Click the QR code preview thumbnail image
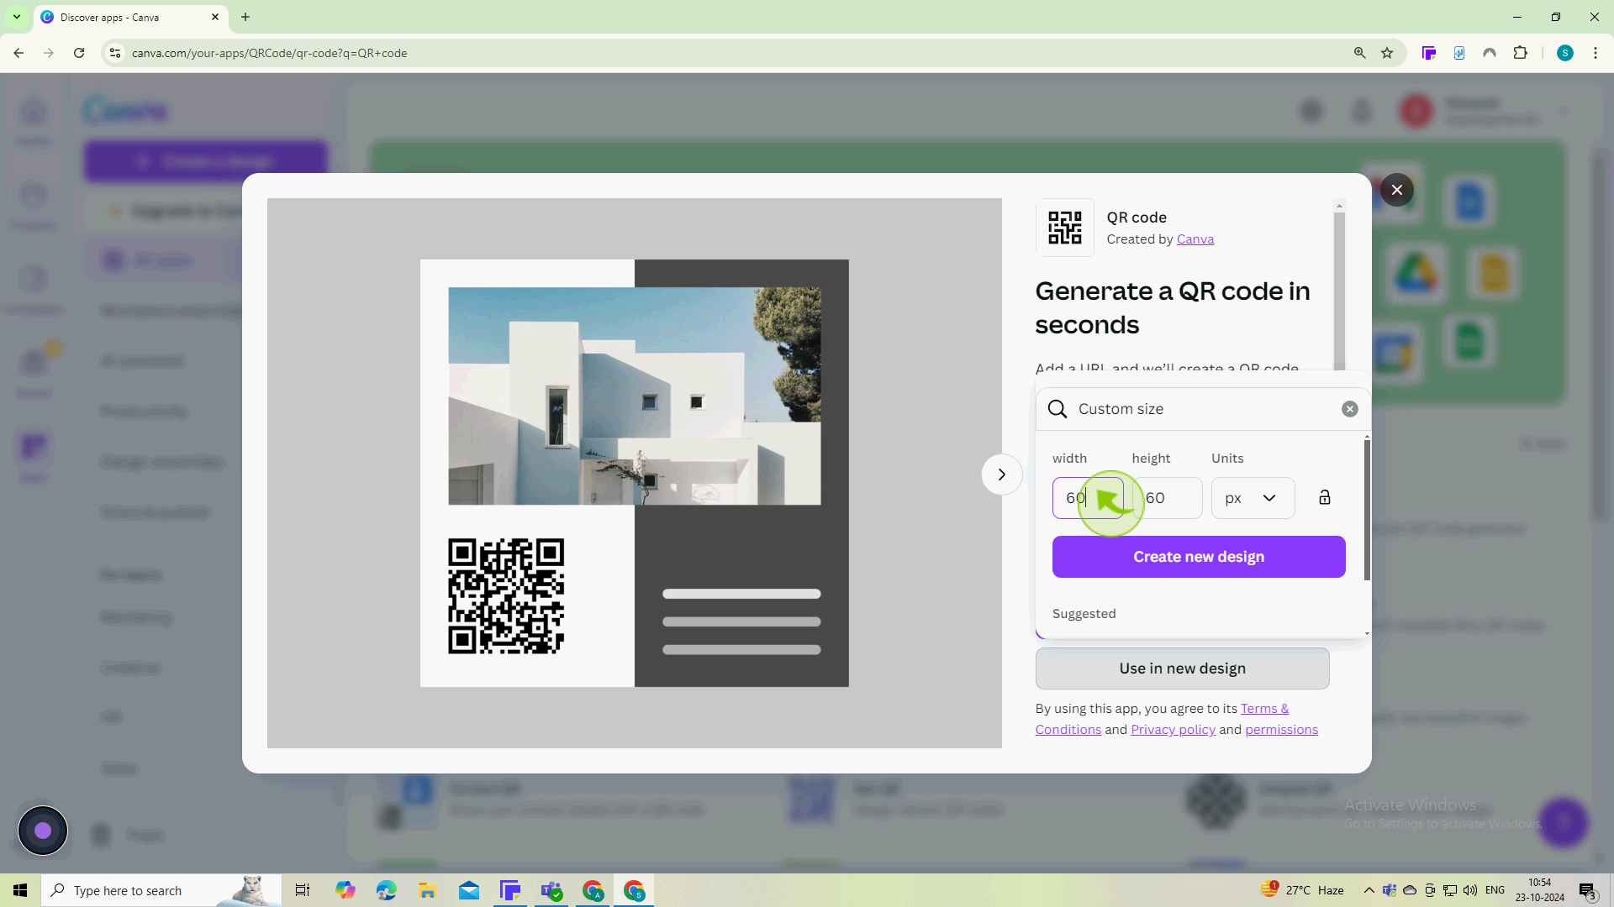 click(635, 474)
